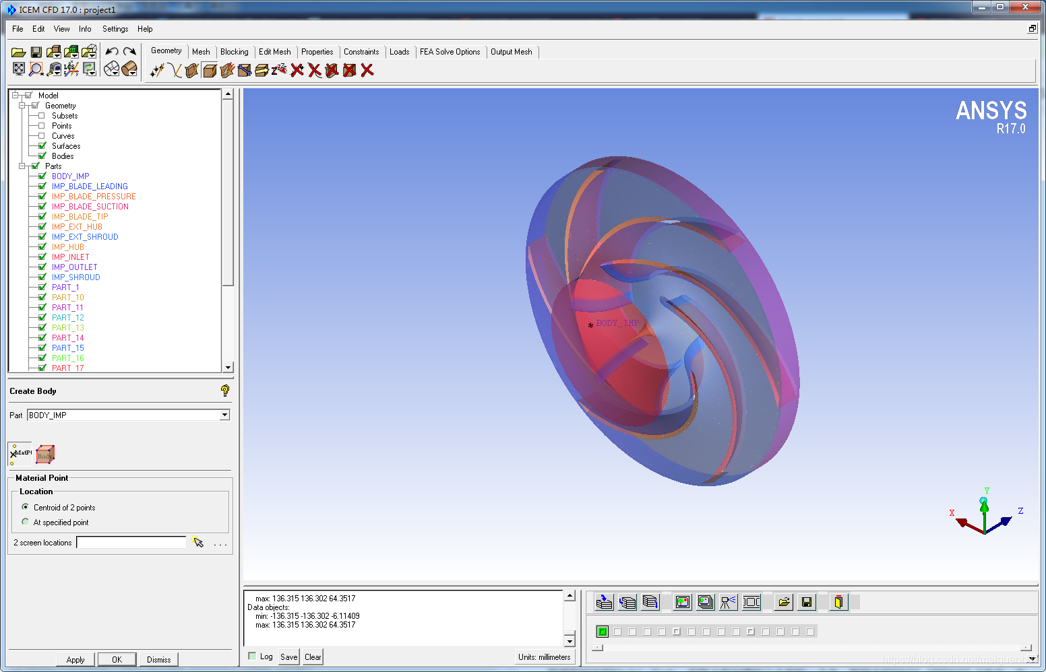Open mesh file icon with green grid
Screen dimensions: 1046x672
(x=71, y=52)
